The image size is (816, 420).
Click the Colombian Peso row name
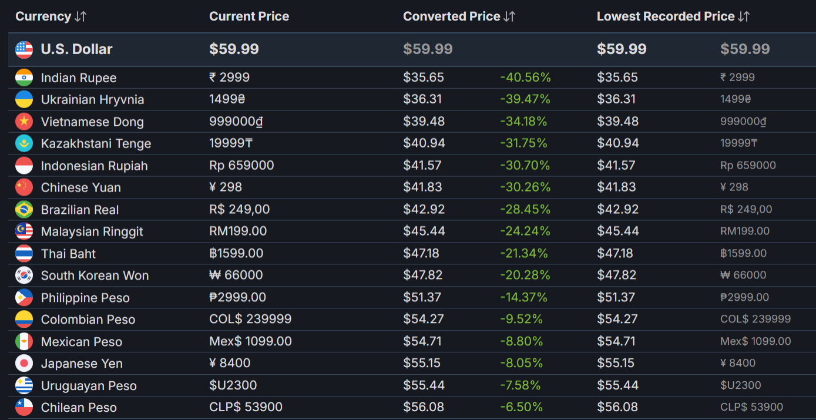pyautogui.click(x=88, y=320)
